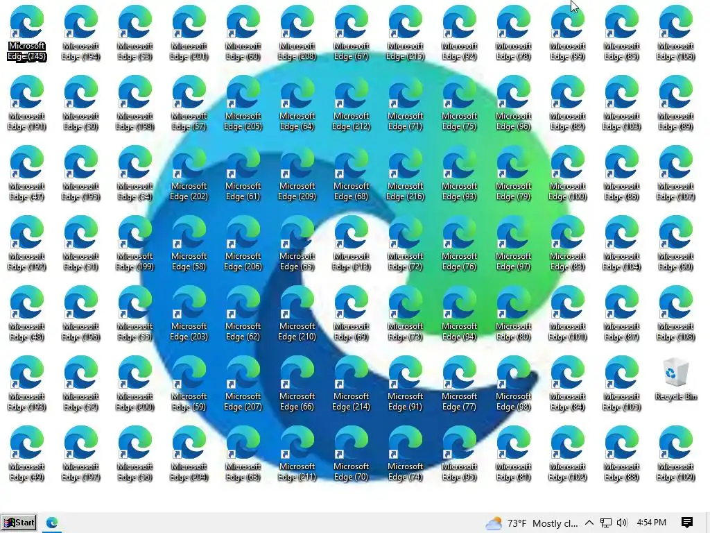Select the Microsoft Edge (95) desktop shortcut

point(459,454)
